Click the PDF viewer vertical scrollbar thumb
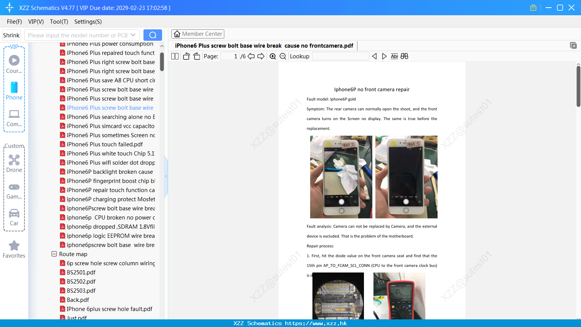581x327 pixels. point(578,86)
